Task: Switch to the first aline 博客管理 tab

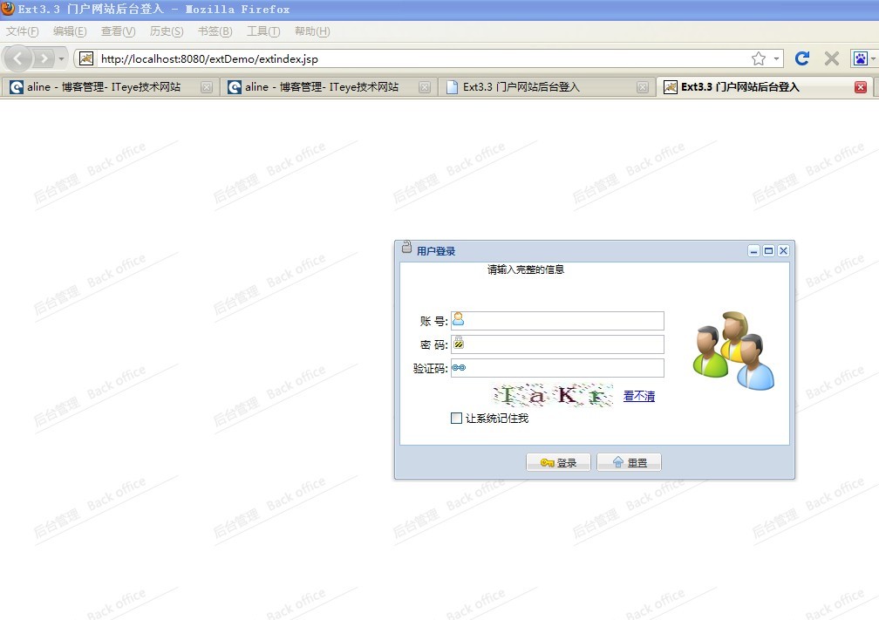Action: pos(111,87)
